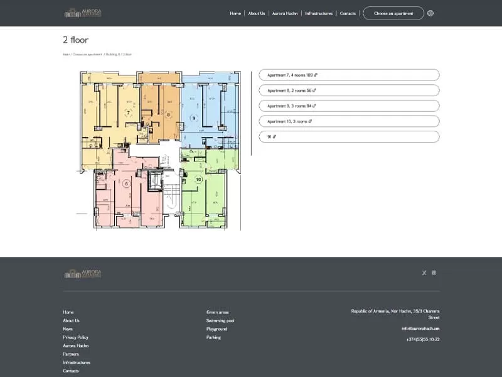Open Home from the top navigation
502x377 pixels.
235,13
